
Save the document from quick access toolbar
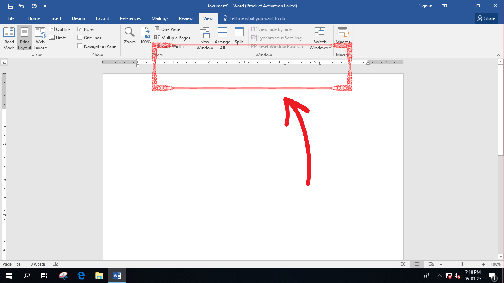click(x=10, y=6)
